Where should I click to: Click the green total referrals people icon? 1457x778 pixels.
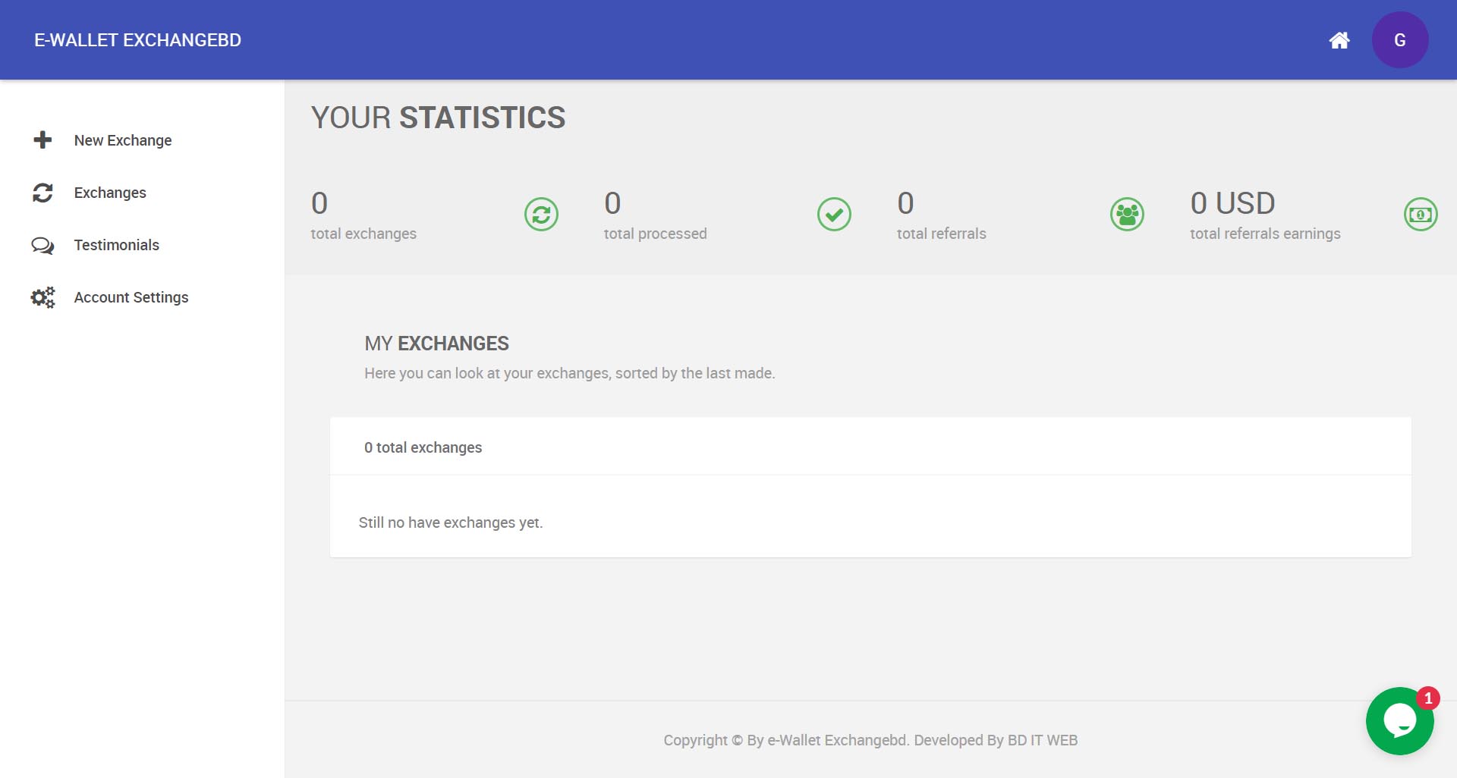click(x=1127, y=215)
